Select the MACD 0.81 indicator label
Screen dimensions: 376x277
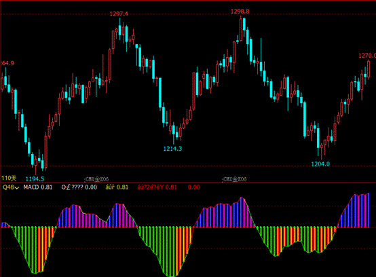point(38,187)
